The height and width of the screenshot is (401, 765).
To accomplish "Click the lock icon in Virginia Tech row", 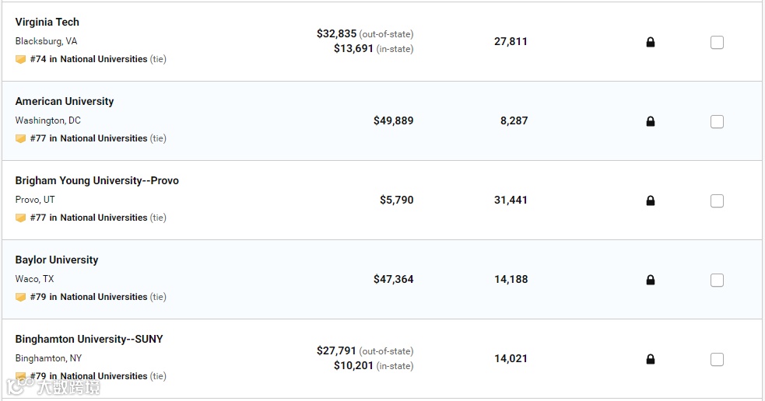I will pyautogui.click(x=651, y=42).
